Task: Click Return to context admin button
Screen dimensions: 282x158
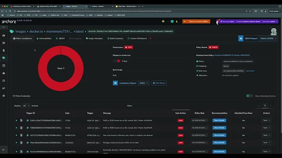Action: click(196, 22)
